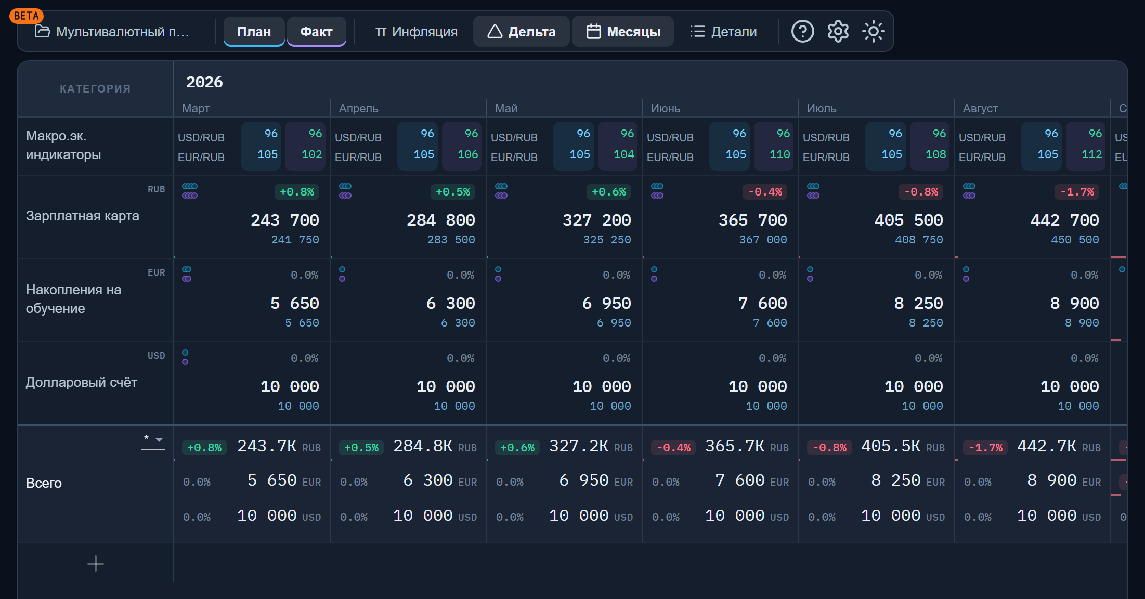1145x599 pixels.
Task: Toggle the Дельта display
Action: pyautogui.click(x=522, y=32)
